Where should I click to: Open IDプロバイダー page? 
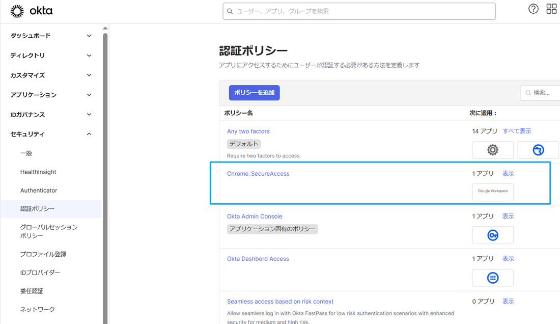point(40,273)
